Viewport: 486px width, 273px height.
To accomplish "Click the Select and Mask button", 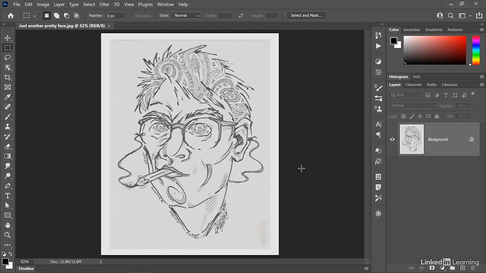I will tap(306, 16).
